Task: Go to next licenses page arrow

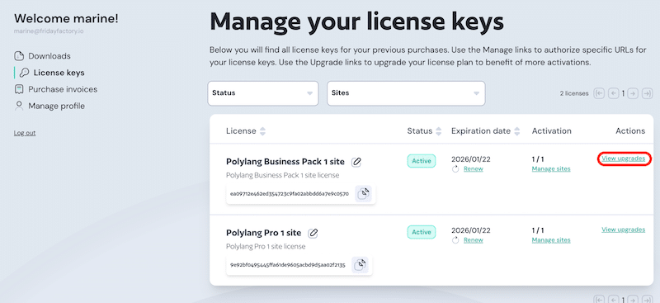Action: pyautogui.click(x=633, y=93)
